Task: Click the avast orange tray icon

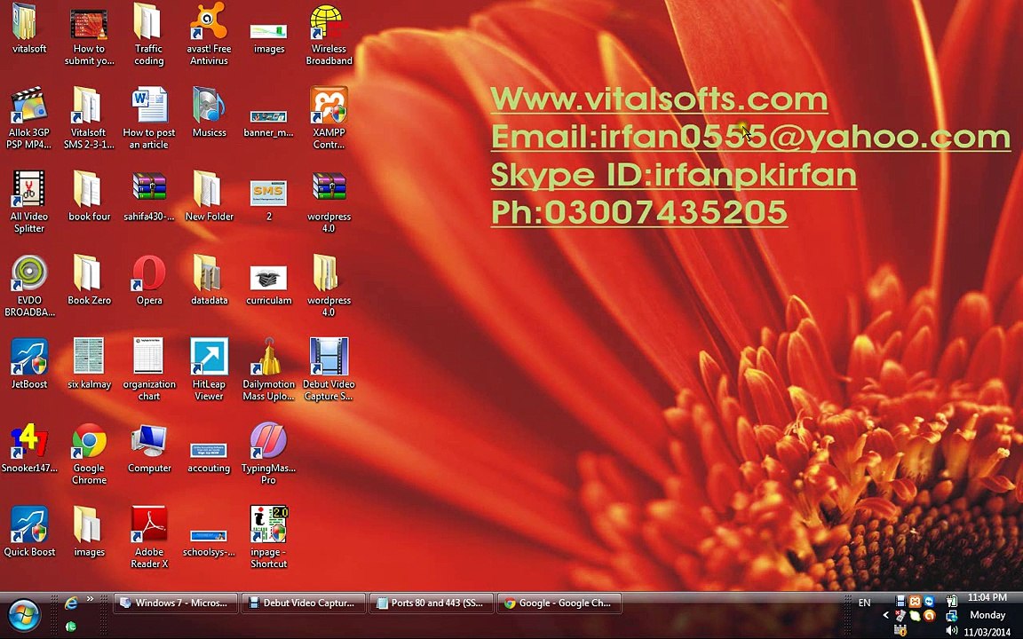Action: tap(929, 616)
